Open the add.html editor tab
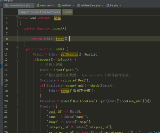Image resolution: width=160 pixels, height=133 pixels. tap(66, 5)
